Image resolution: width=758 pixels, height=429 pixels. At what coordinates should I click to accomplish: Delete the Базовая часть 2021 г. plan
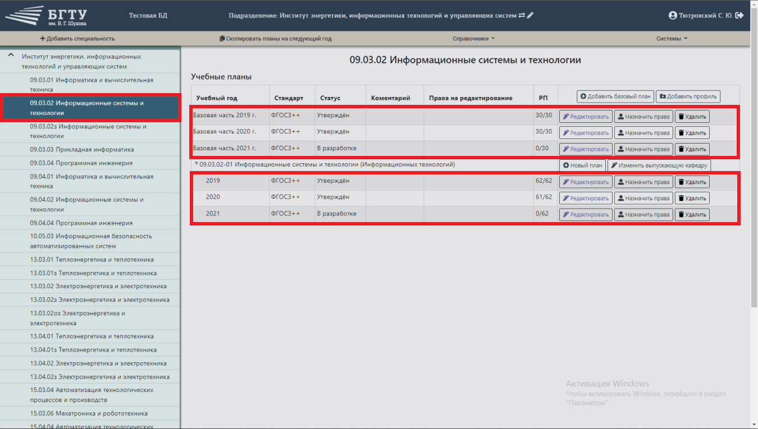point(692,149)
